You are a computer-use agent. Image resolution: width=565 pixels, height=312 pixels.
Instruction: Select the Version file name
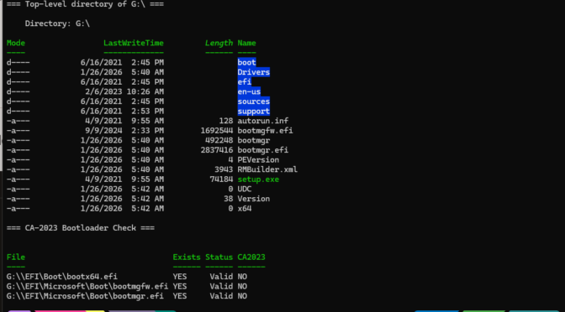(253, 199)
